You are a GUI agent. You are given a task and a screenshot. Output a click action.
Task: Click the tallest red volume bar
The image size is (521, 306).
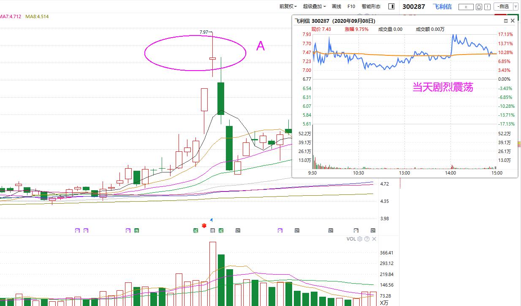212,274
